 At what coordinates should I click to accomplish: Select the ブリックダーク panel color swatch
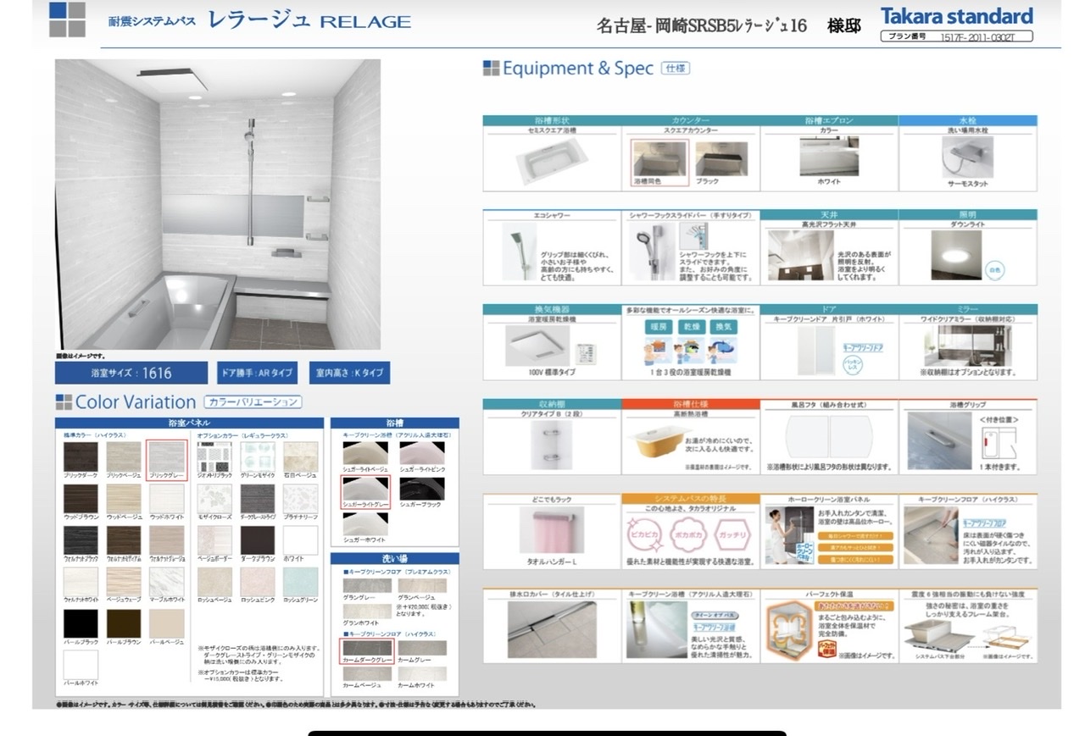click(81, 456)
